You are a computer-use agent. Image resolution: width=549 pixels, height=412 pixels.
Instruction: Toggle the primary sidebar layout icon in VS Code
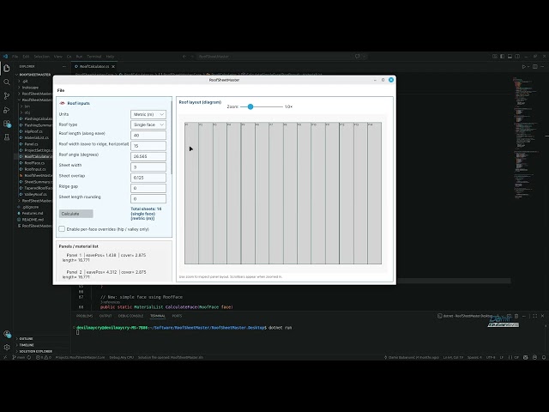click(502, 56)
